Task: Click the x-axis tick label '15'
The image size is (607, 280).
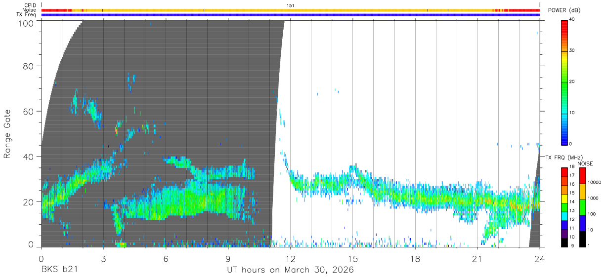Action: 352,259
